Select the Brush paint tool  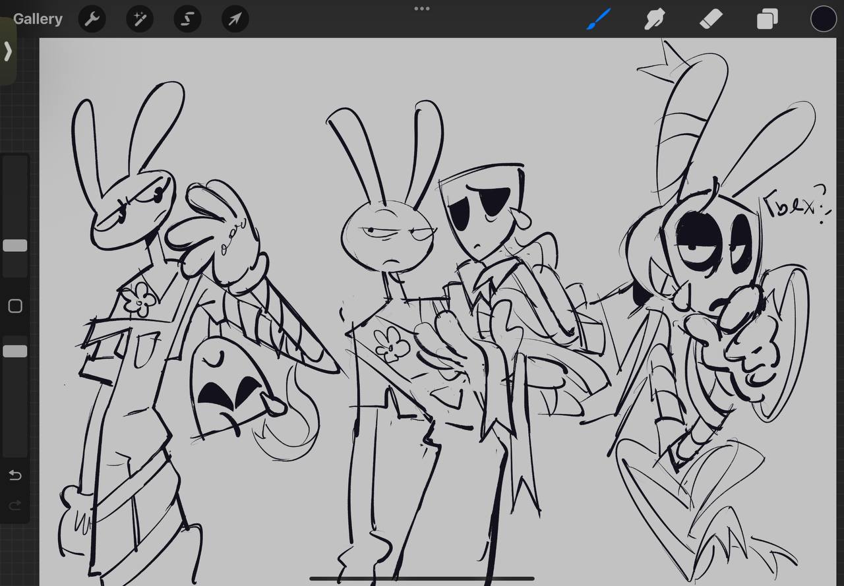tap(599, 19)
